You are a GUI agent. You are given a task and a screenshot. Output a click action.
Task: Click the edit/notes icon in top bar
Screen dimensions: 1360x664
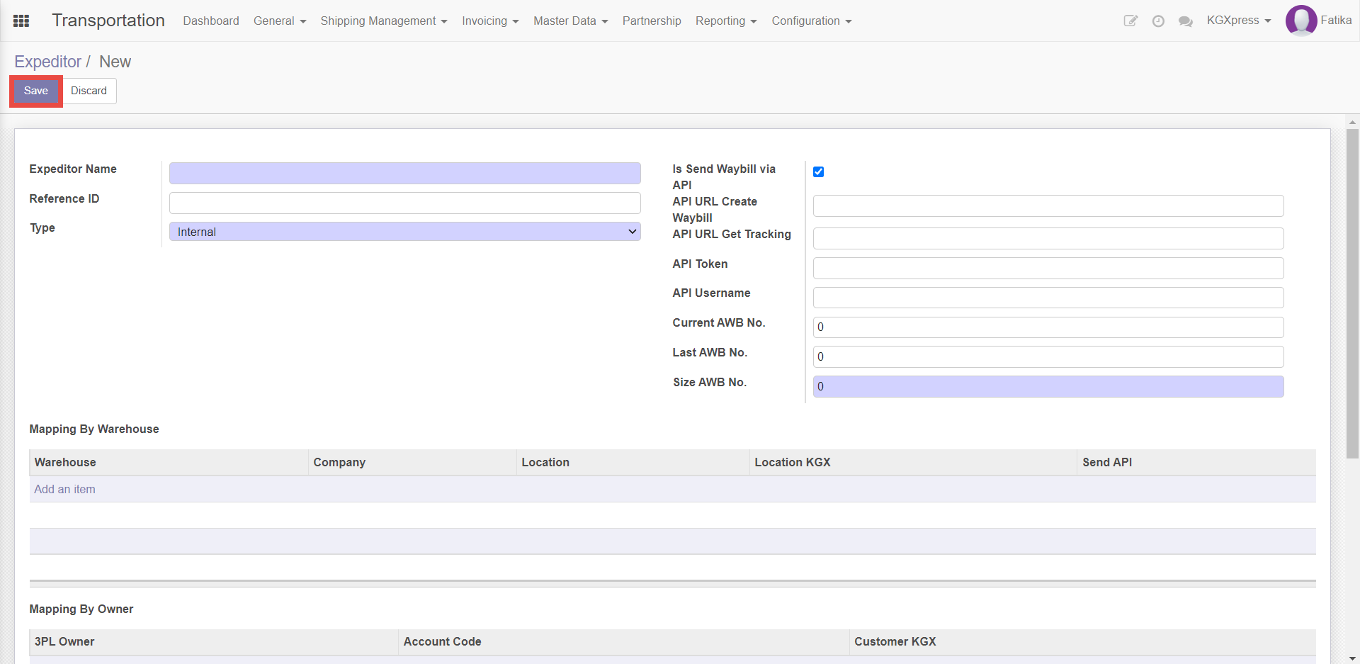tap(1130, 21)
